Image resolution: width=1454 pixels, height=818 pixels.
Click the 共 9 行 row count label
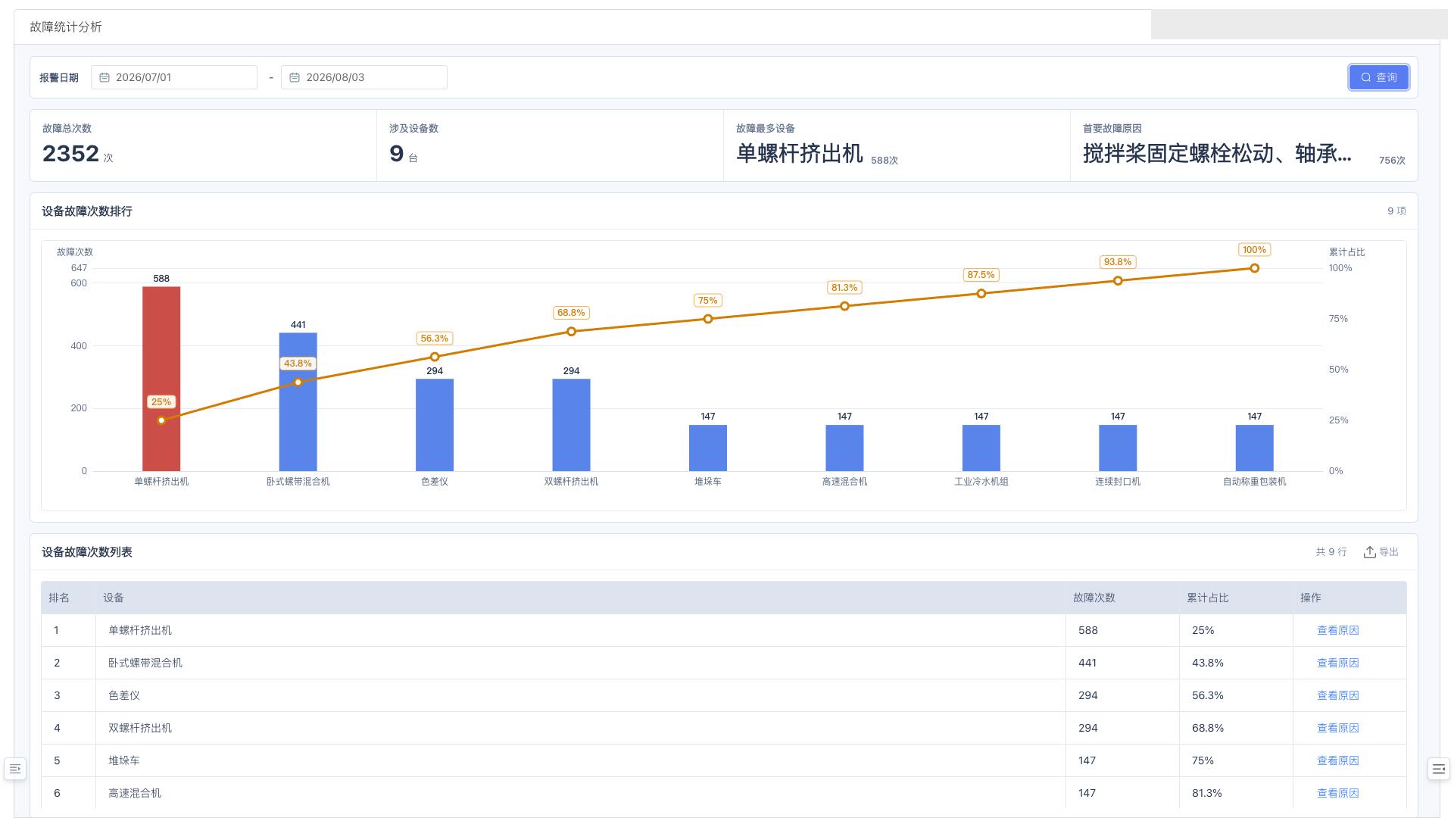(x=1331, y=552)
